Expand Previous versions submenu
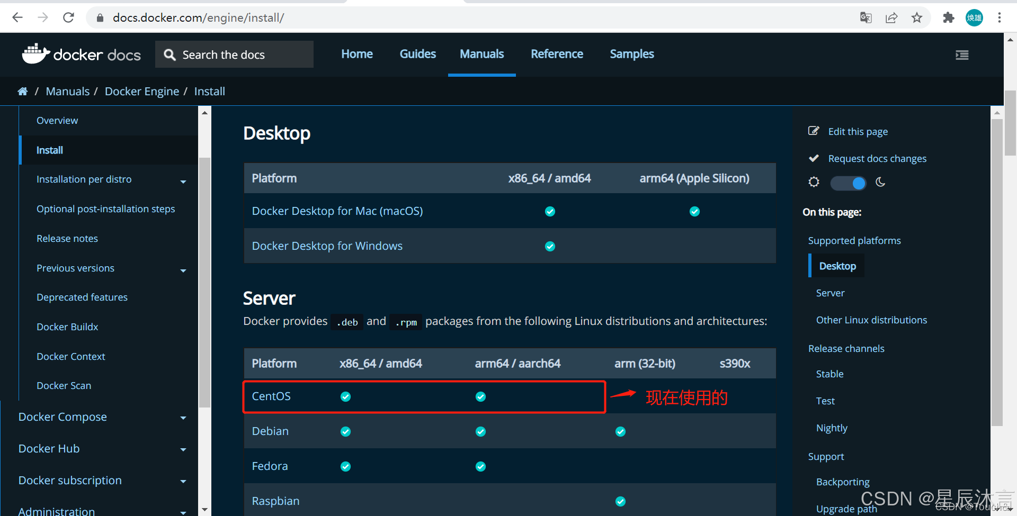The width and height of the screenshot is (1017, 516). pyautogui.click(x=183, y=270)
